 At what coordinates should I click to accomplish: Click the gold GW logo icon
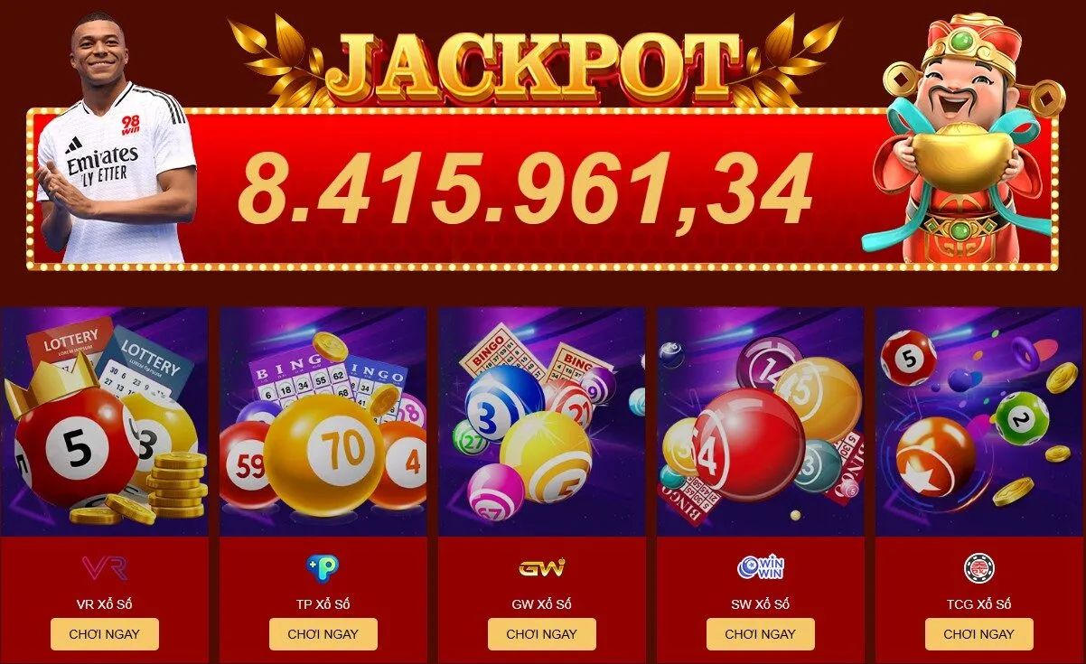pyautogui.click(x=542, y=568)
